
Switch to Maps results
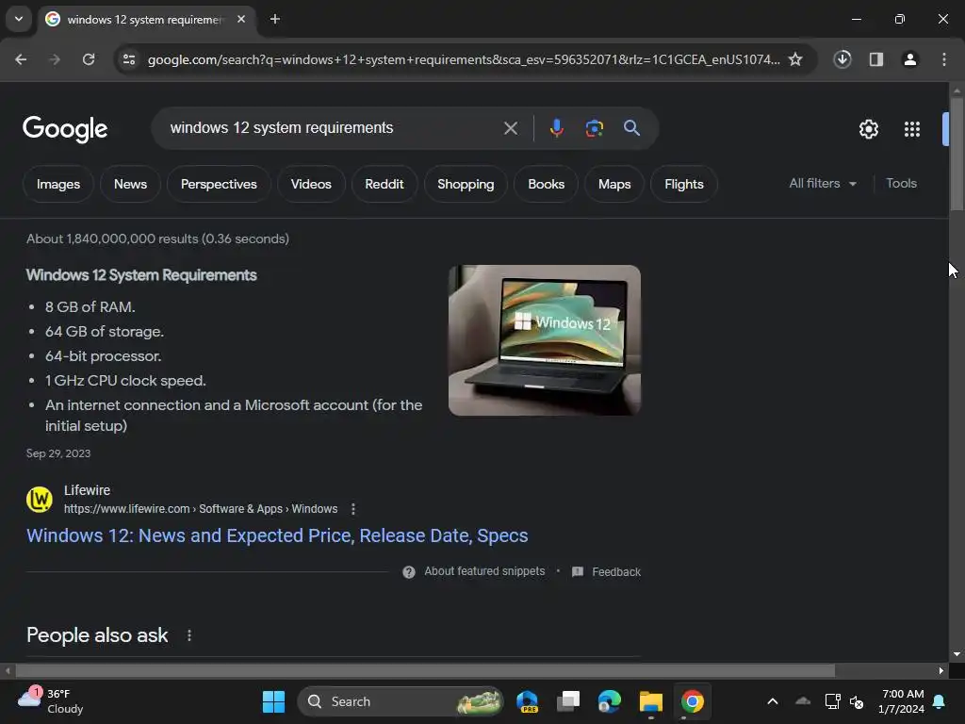pos(614,184)
